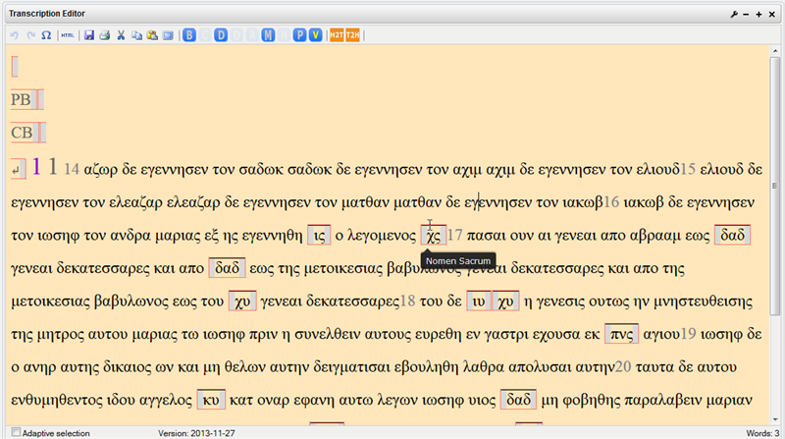785x439 pixels.
Task: Open the HTML source editor
Action: pos(67,35)
